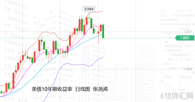Click the 618外汇网 watermark logo

[177, 96]
